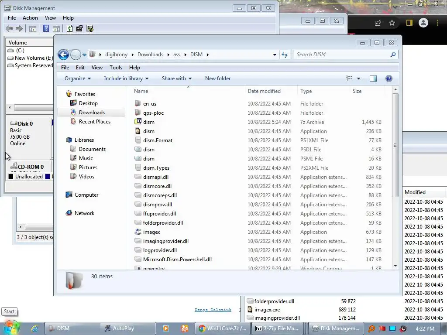447x335 pixels.
Task: Open Internet Explorer from taskbar
Action: click(x=34, y=328)
